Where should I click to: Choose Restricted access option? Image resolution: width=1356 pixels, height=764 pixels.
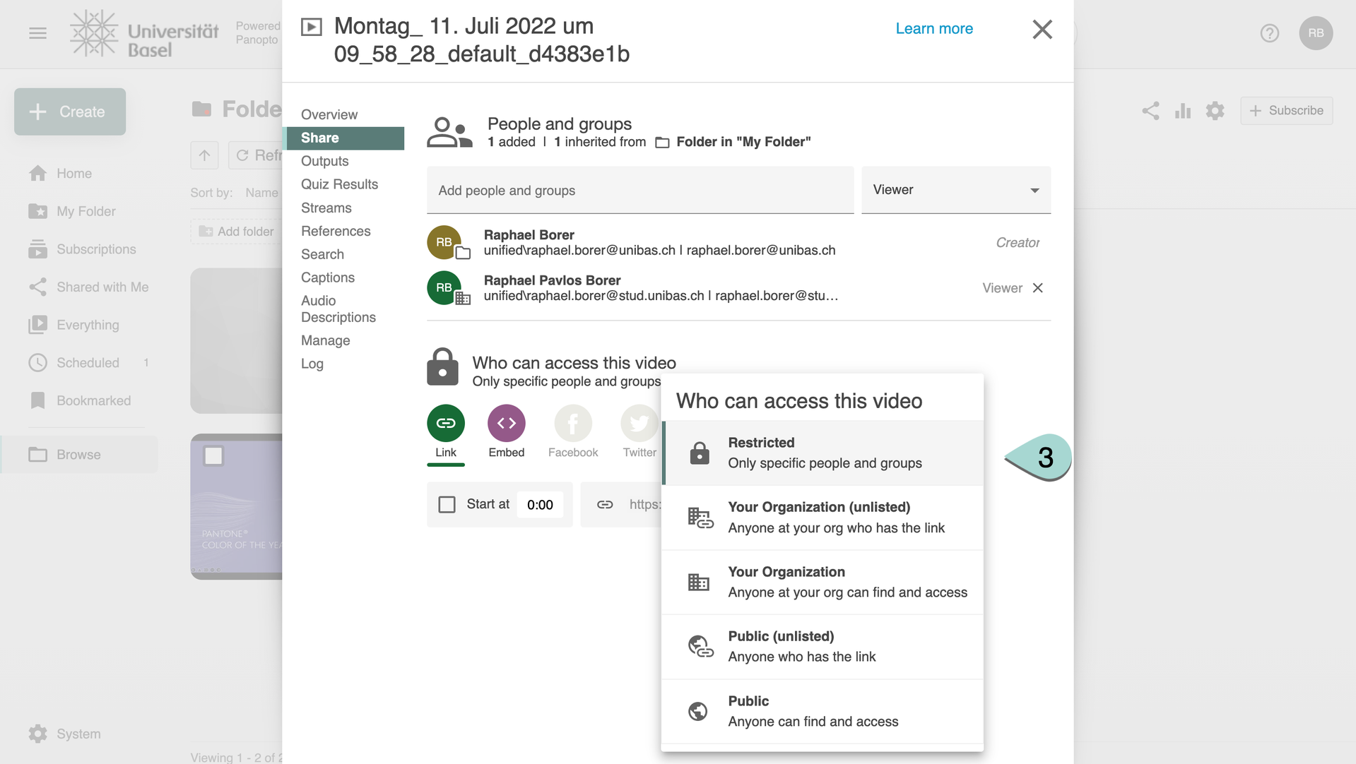(823, 453)
